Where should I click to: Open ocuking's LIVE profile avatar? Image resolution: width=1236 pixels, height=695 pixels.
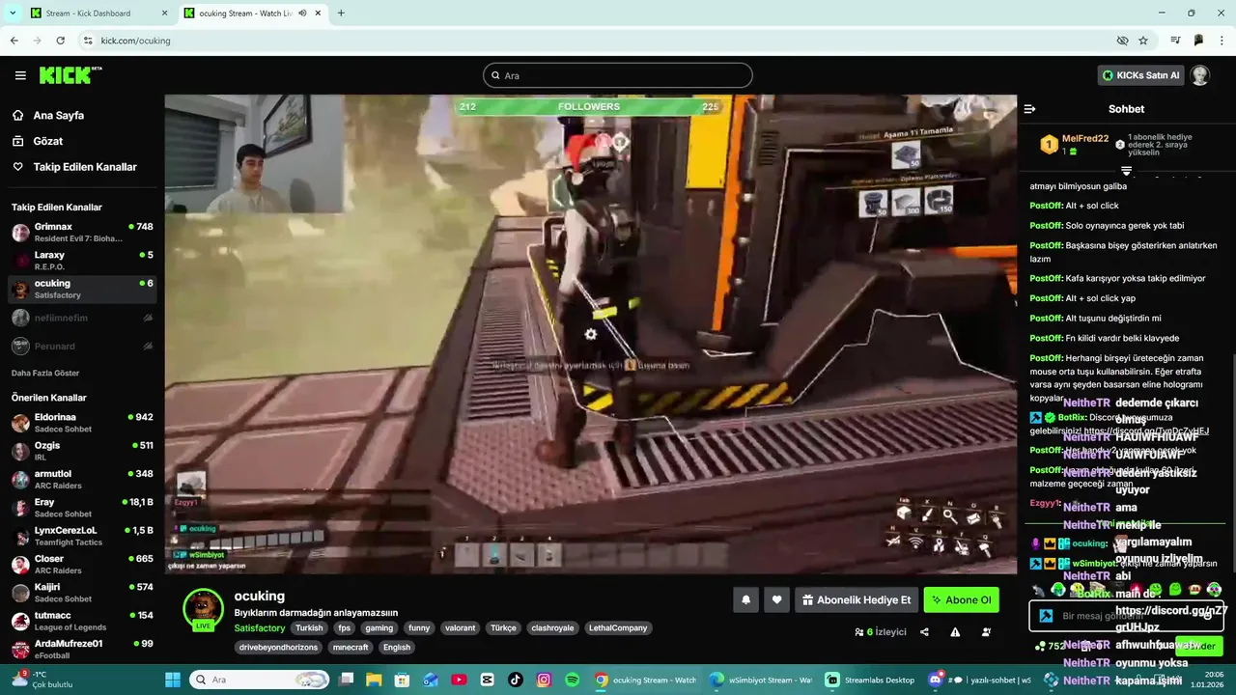click(203, 609)
